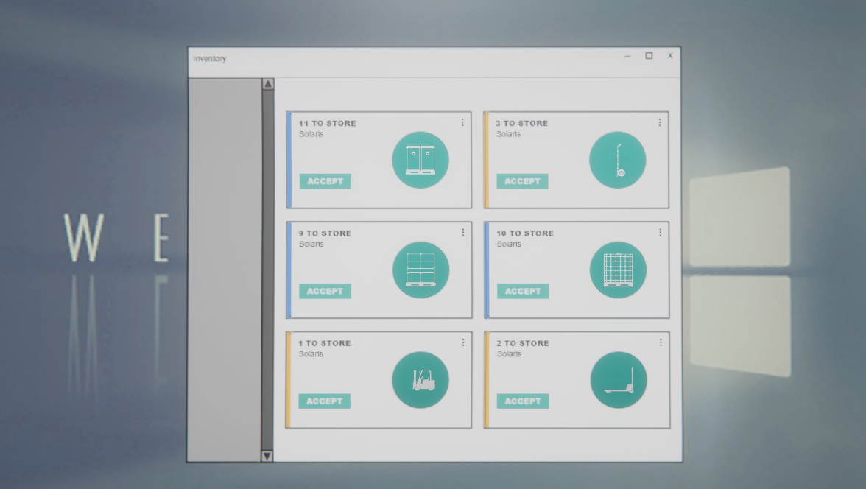The width and height of the screenshot is (866, 489).
Task: Maximize the Inventory window
Action: tap(649, 56)
